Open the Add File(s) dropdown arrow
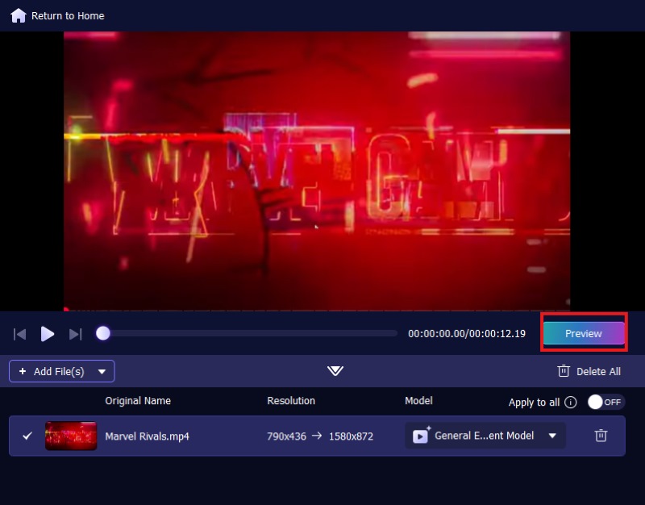This screenshot has height=505, width=645. click(102, 371)
